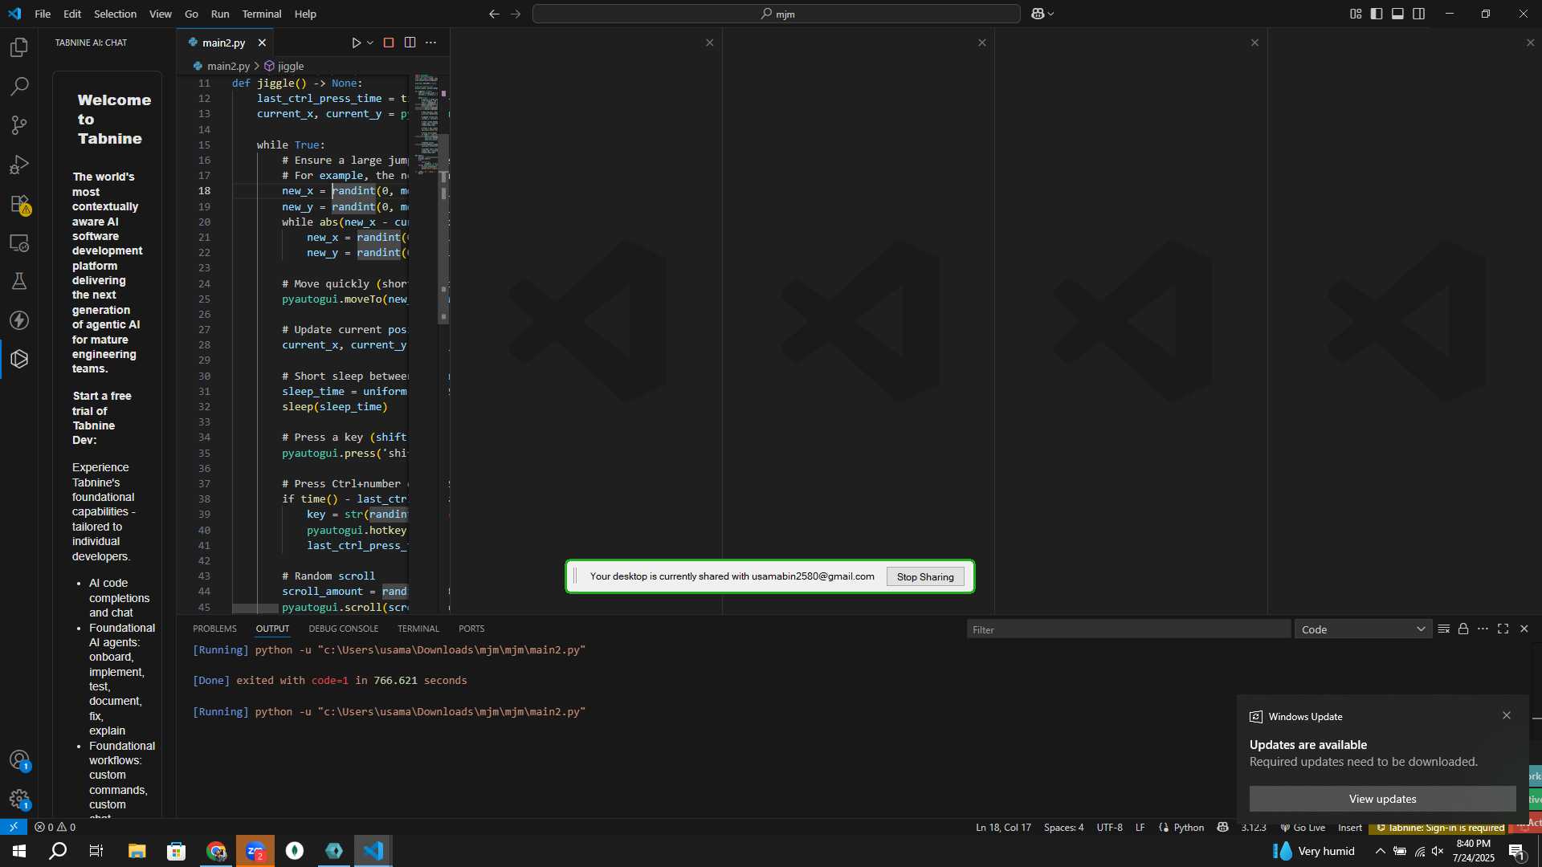Open File Explorer from the taskbar

(x=137, y=851)
